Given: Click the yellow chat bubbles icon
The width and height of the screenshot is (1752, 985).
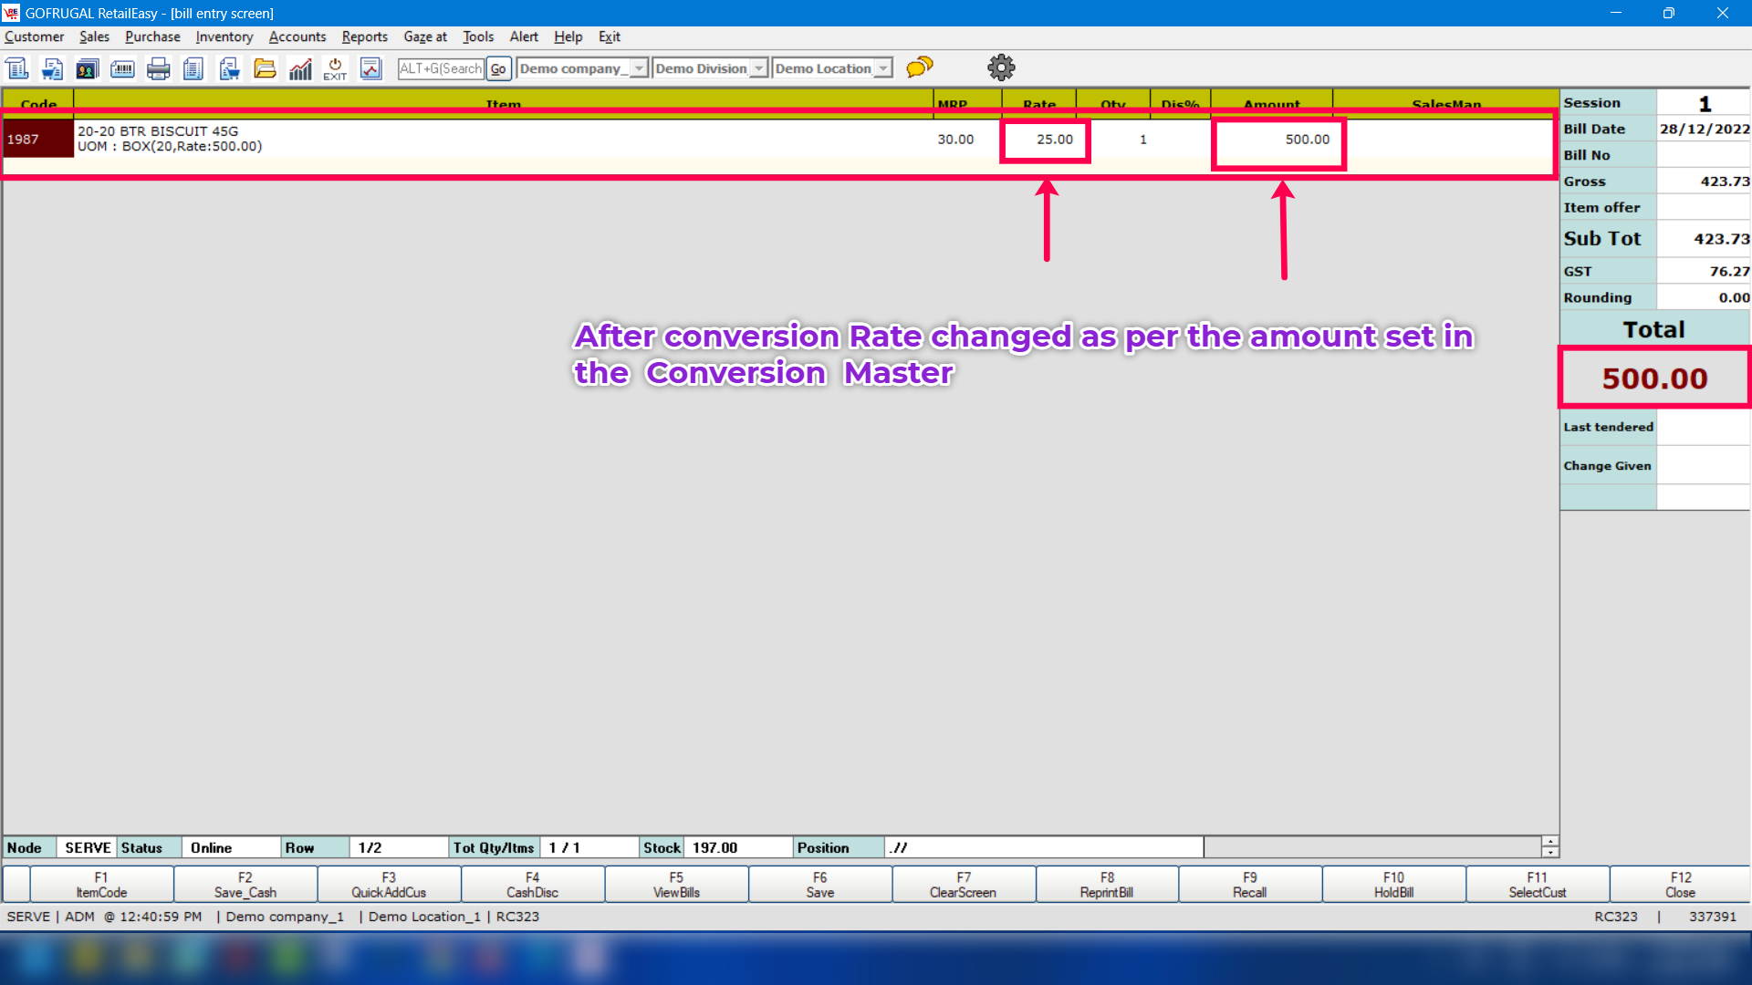Looking at the screenshot, I should click(920, 67).
